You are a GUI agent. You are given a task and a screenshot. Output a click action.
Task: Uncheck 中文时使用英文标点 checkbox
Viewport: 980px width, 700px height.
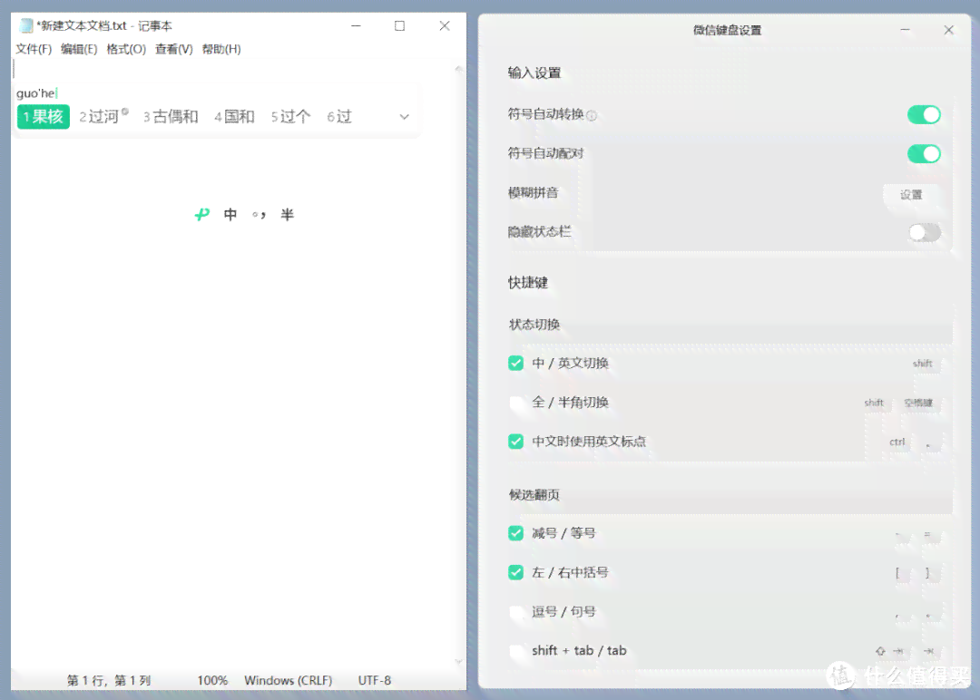(515, 442)
